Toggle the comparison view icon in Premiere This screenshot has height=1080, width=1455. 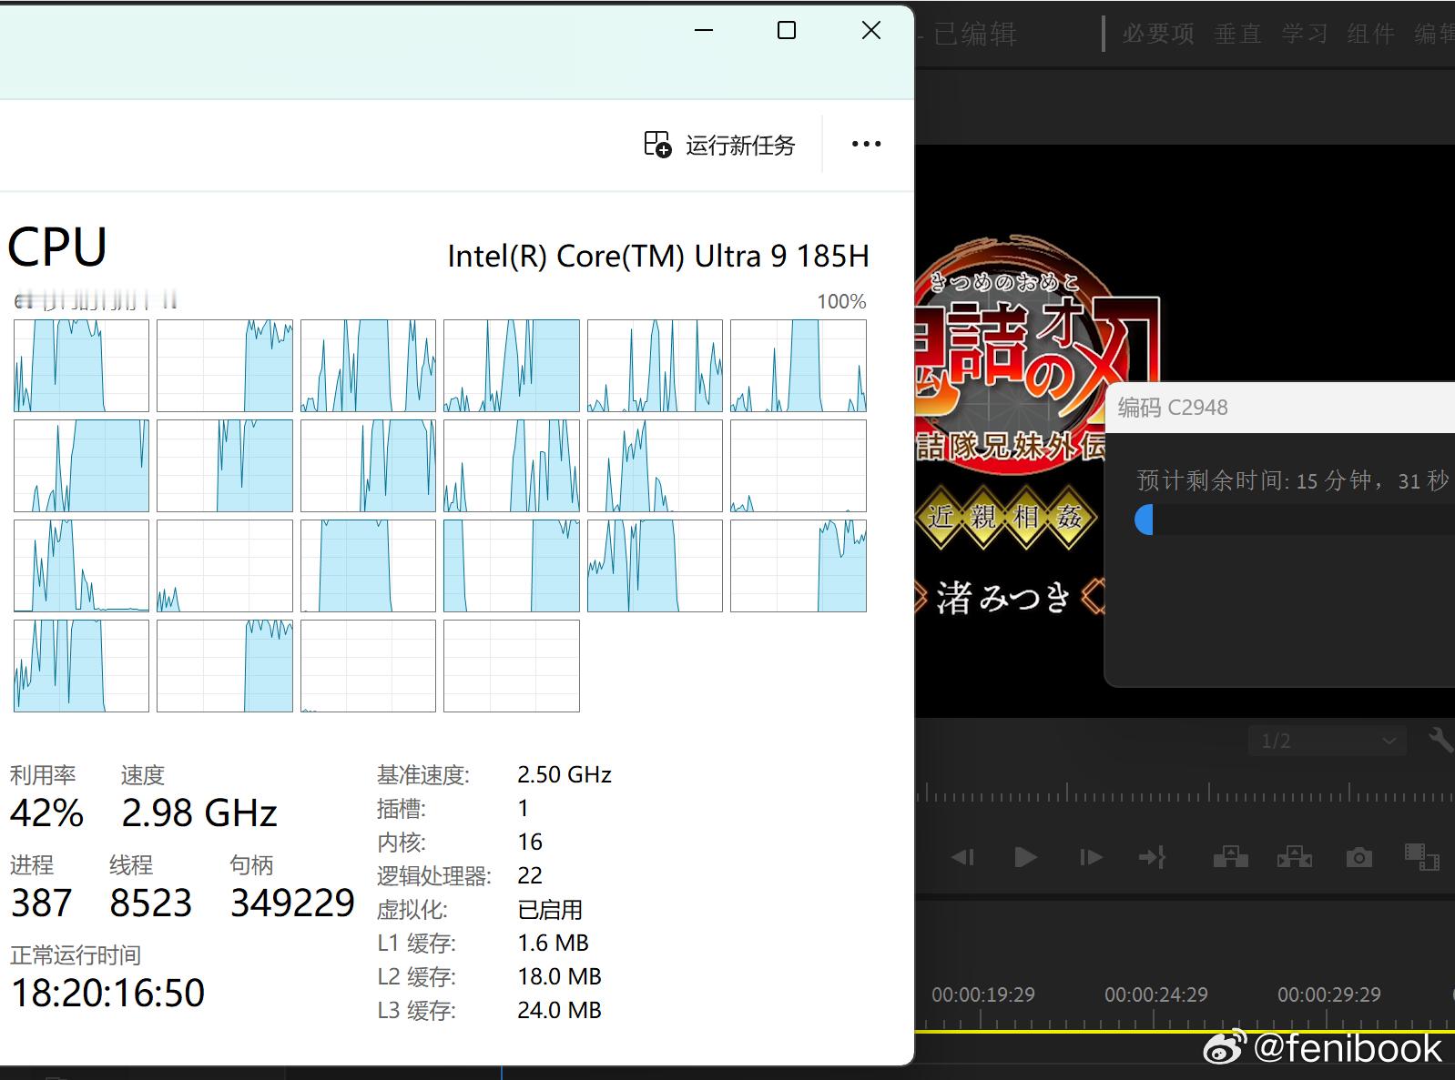point(1421,857)
